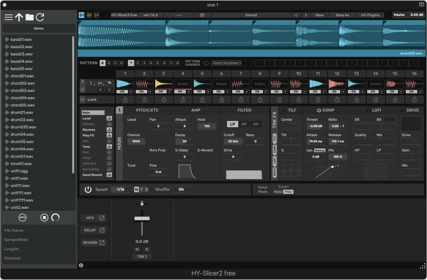Click the Save preset button
Viewport: 427px width, 280px height.
pyautogui.click(x=319, y=15)
